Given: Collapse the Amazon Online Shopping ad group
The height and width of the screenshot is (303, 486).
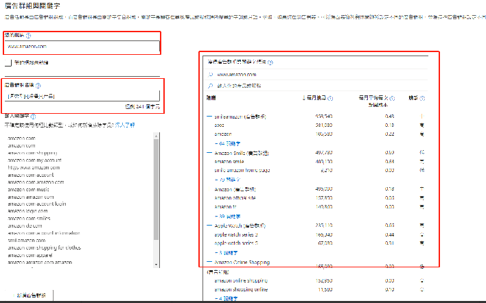Looking at the screenshot, I should [209, 262].
